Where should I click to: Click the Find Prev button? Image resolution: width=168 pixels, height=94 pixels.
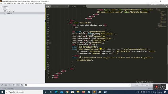point(148,85)
